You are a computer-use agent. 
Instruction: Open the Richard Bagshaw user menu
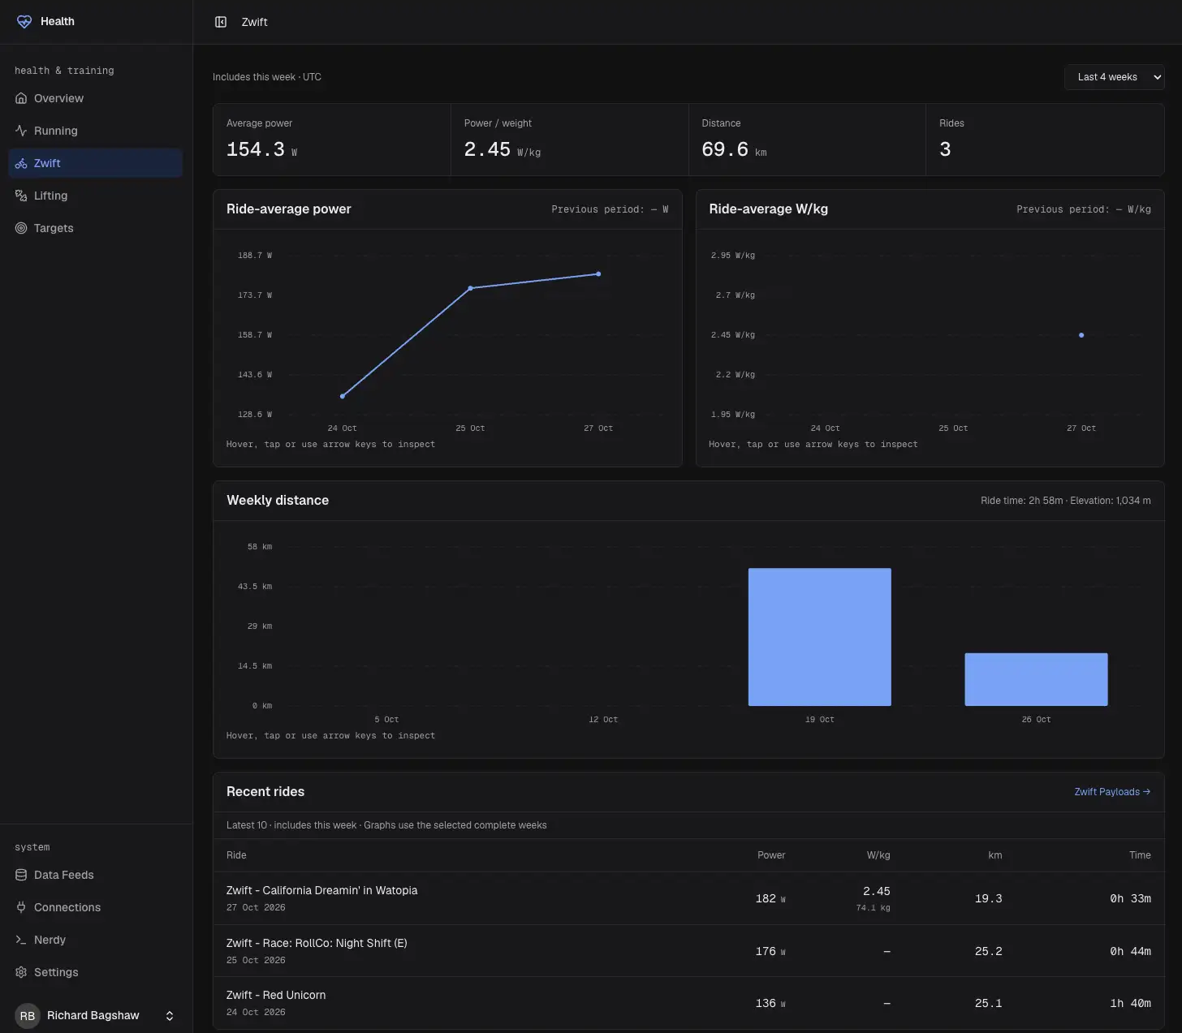coord(96,1016)
